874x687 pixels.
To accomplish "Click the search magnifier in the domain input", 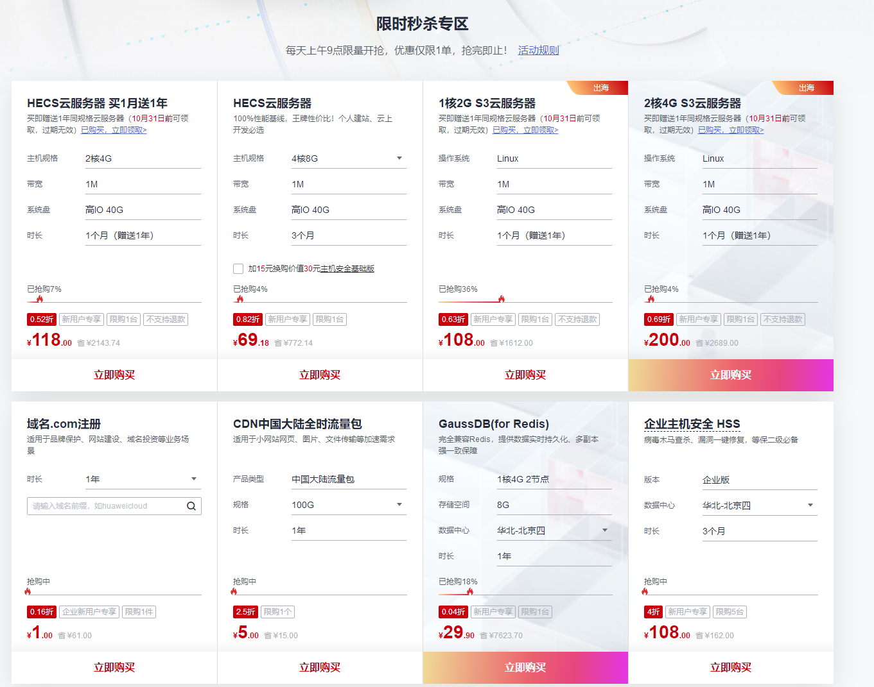I will (191, 506).
